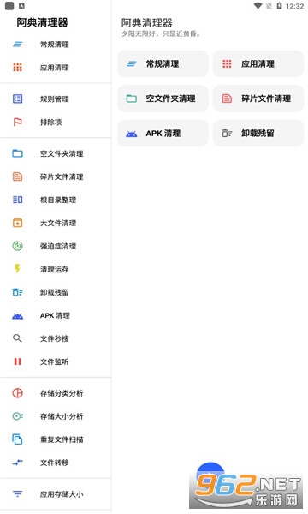Tap the 碎片文件清理 card button
Screen dimensions: 308x514
pos(258,99)
